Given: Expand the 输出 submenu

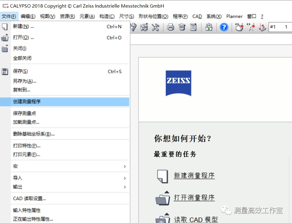Looking at the screenshot, I should pyautogui.click(x=65, y=187).
